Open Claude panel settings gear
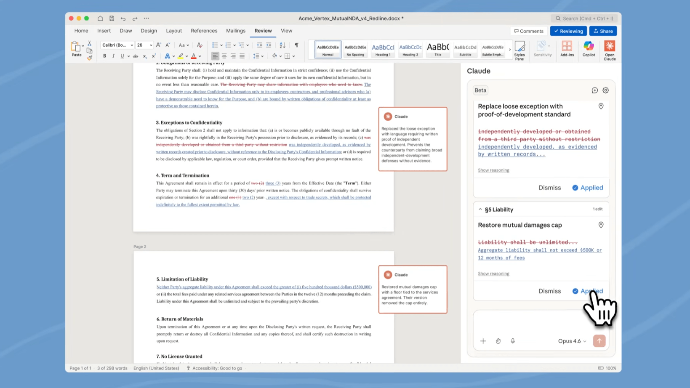Viewport: 690px width, 388px height. (605, 90)
